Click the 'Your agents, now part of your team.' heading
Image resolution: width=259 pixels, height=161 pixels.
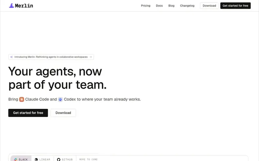click(58, 78)
